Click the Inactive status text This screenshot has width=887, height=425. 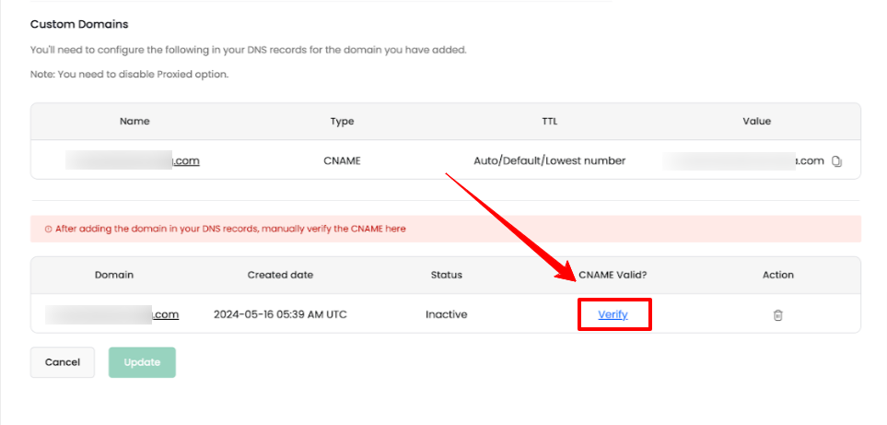(x=446, y=314)
